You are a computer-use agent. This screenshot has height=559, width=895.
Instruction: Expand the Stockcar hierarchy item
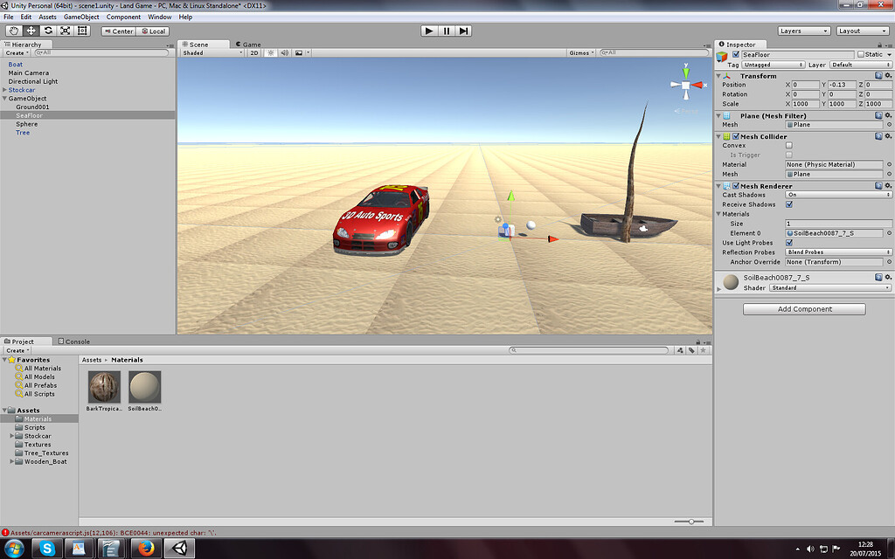point(5,89)
